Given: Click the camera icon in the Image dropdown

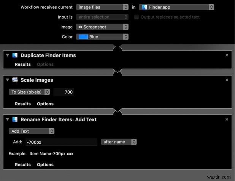Looking at the screenshot, I should (x=80, y=27).
